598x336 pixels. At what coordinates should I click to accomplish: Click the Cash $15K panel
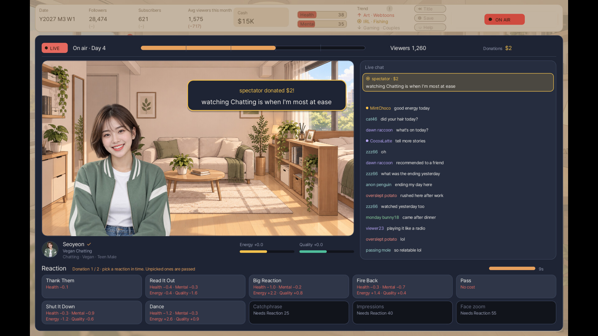click(261, 17)
